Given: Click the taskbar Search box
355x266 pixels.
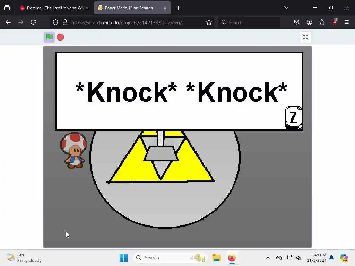Looking at the screenshot, I should click(170, 258).
